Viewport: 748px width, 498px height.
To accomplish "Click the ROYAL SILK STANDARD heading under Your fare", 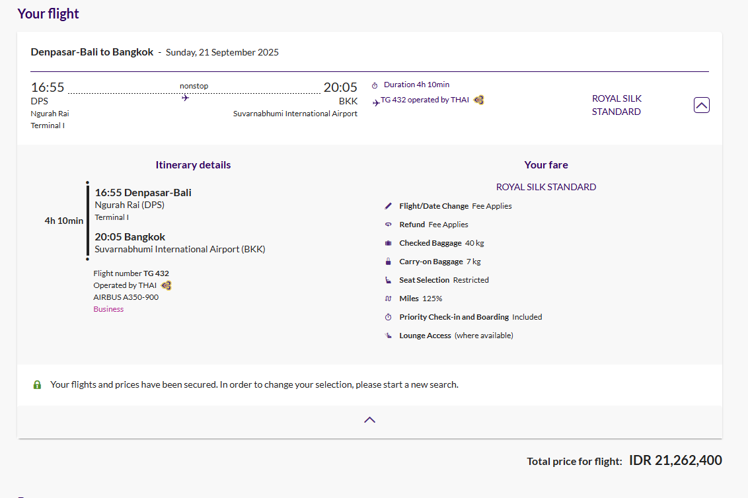I will pyautogui.click(x=546, y=187).
